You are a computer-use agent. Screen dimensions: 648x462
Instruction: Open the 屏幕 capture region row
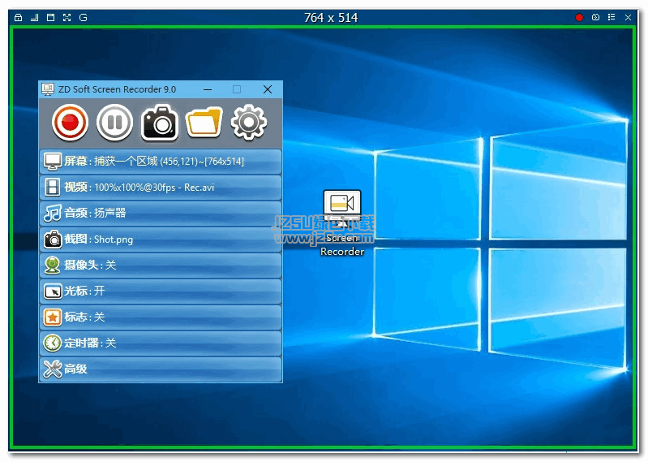coord(161,162)
